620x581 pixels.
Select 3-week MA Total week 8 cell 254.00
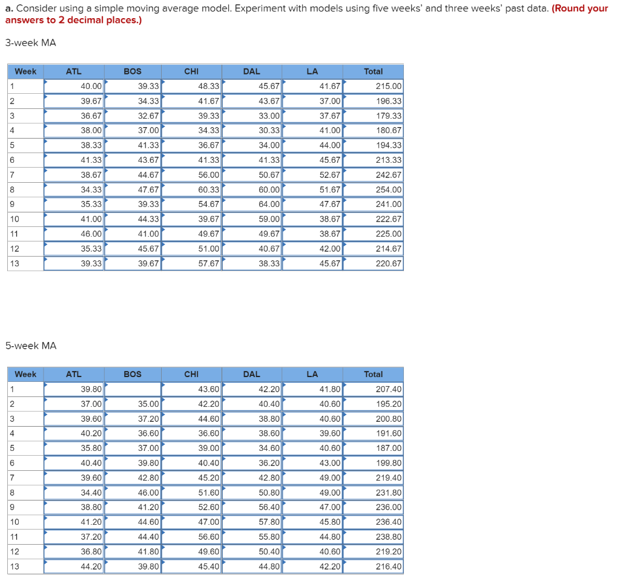373,189
